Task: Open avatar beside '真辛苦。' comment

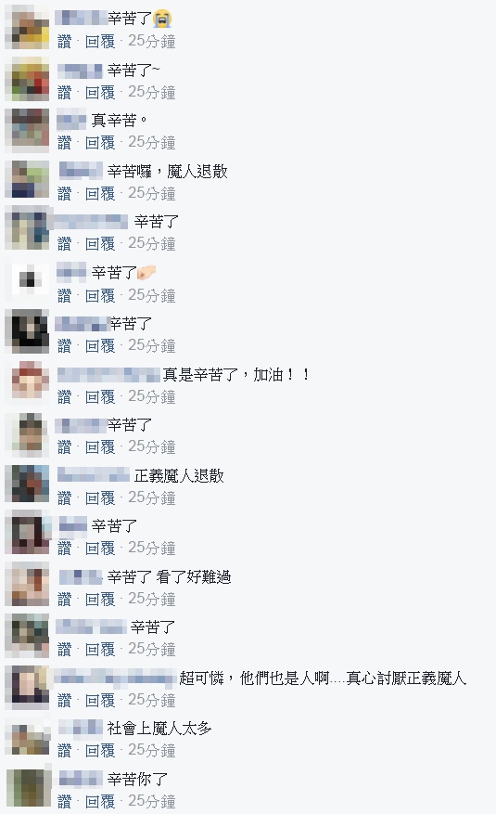Action: pos(27,130)
